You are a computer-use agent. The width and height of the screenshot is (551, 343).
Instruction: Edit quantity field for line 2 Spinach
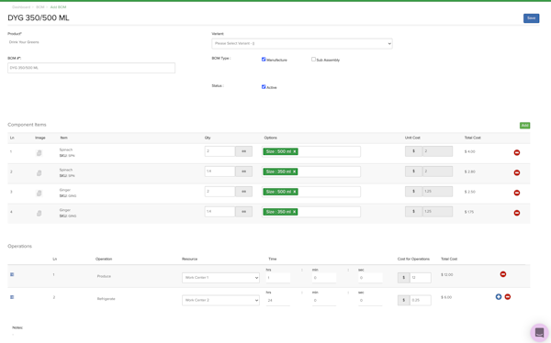click(x=219, y=171)
